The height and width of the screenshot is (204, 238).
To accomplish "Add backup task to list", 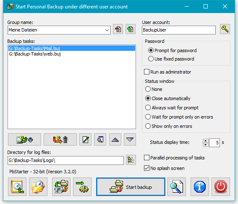I will 24,140.
